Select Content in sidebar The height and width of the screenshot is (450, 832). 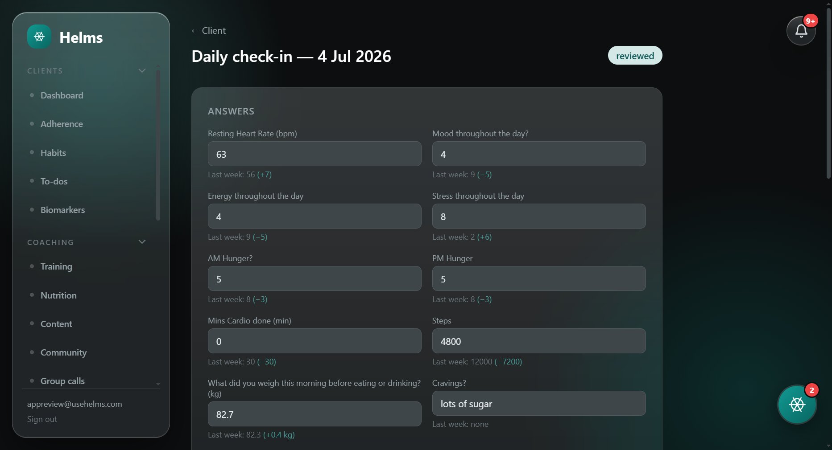click(x=56, y=324)
